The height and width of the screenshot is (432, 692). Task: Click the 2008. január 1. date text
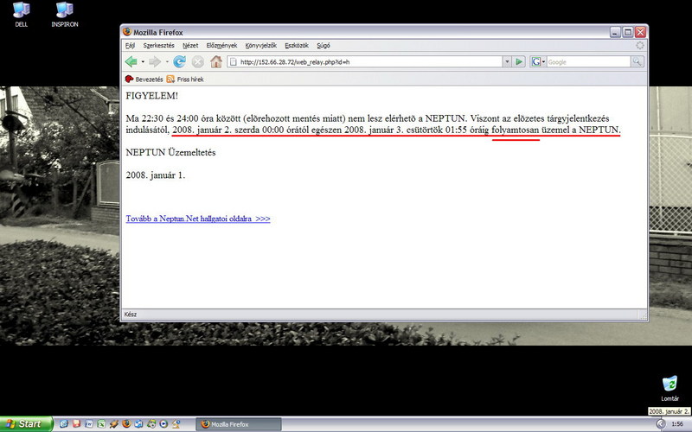click(x=156, y=175)
